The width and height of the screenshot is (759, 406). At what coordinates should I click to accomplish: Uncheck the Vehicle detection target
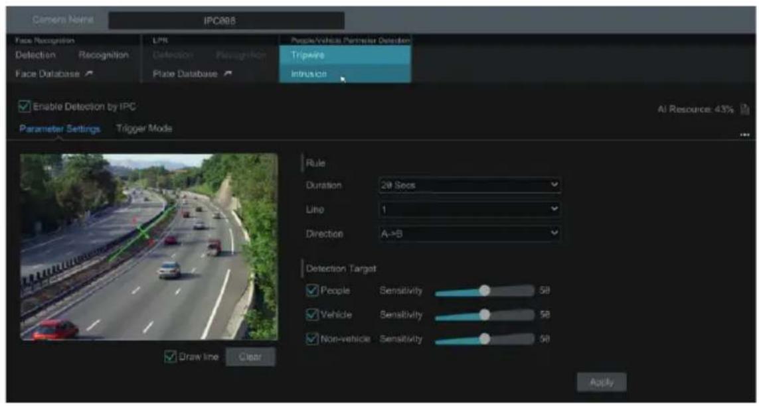pos(312,314)
